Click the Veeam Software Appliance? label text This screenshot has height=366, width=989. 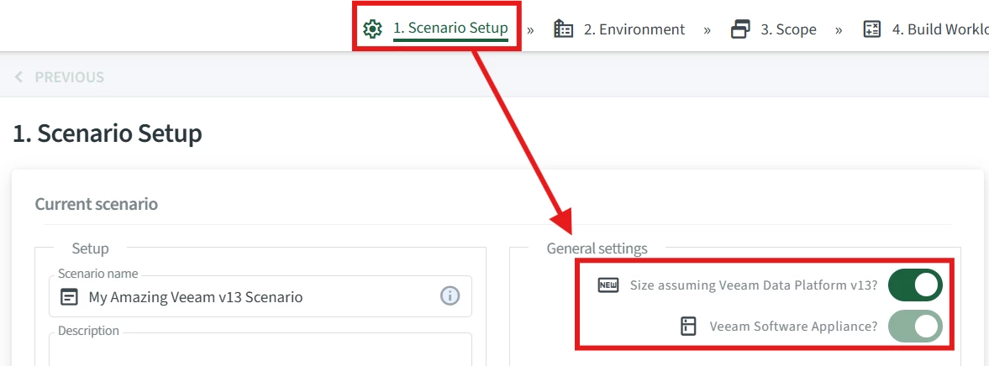point(793,327)
